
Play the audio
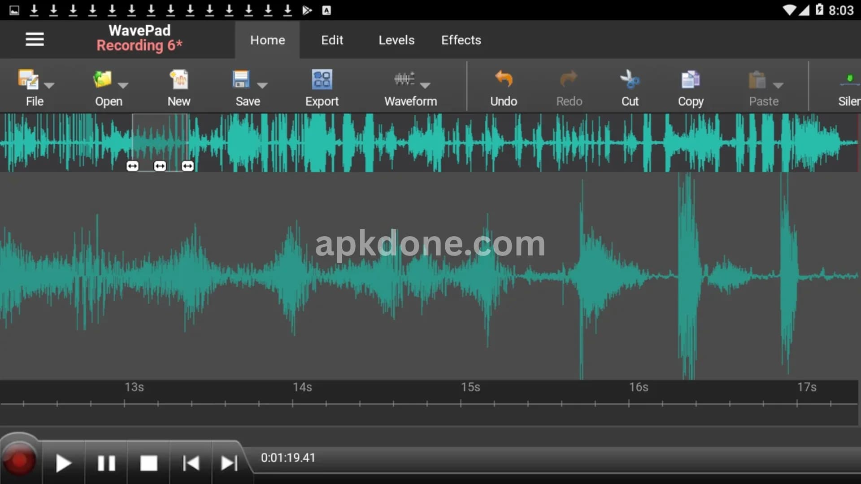pos(64,463)
